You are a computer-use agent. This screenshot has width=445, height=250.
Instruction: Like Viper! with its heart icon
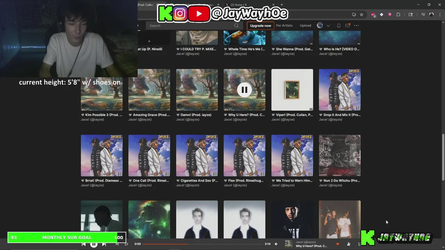(x=273, y=115)
